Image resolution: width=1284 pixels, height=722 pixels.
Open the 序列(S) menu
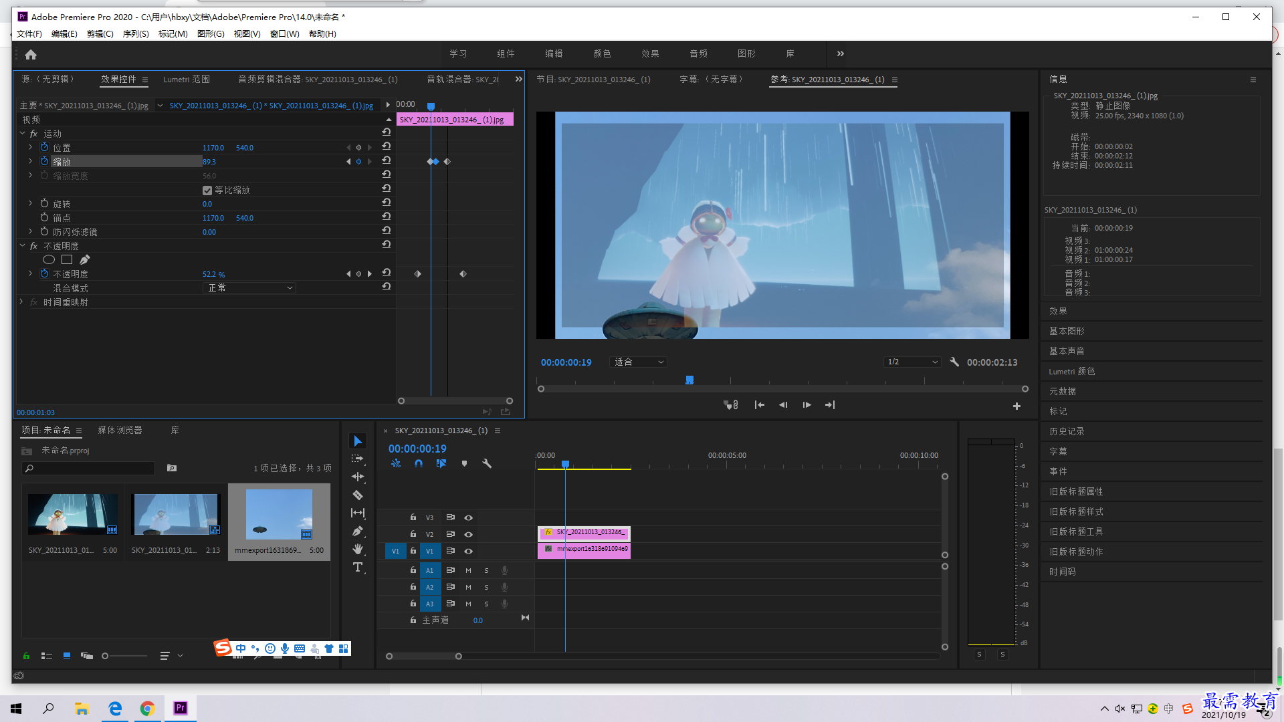(136, 33)
